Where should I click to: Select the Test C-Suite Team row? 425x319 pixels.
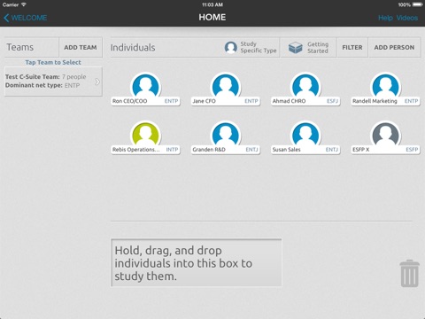tap(53, 82)
